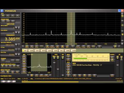
Task: Adjust the AF Vol slider
Action: click(121, 60)
